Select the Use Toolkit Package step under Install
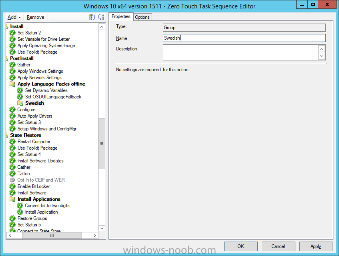Screen dimensions: 339x256 (38, 52)
